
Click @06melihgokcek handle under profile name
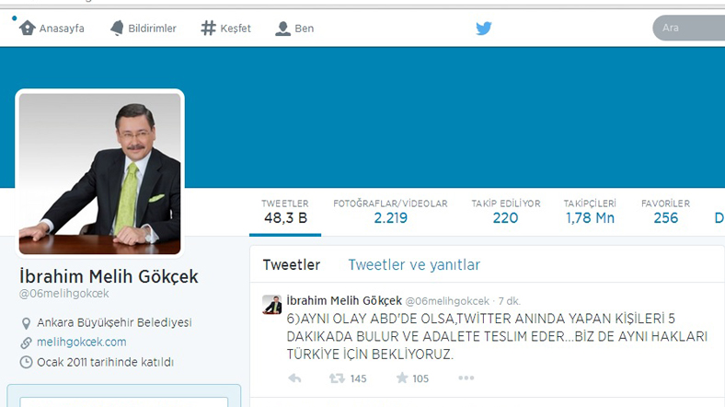(x=63, y=294)
